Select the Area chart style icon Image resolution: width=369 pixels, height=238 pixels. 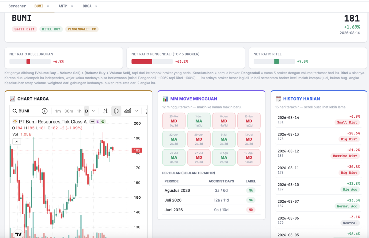coord(128,111)
